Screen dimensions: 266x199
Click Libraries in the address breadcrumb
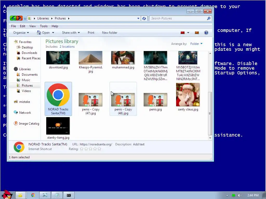click(x=43, y=18)
